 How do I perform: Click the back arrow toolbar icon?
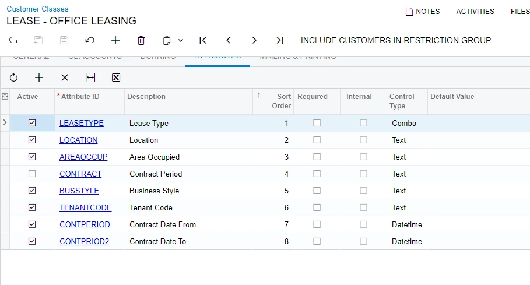click(13, 40)
